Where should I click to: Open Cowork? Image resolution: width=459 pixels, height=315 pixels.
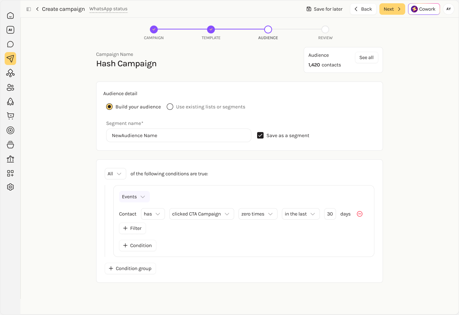[x=424, y=9]
